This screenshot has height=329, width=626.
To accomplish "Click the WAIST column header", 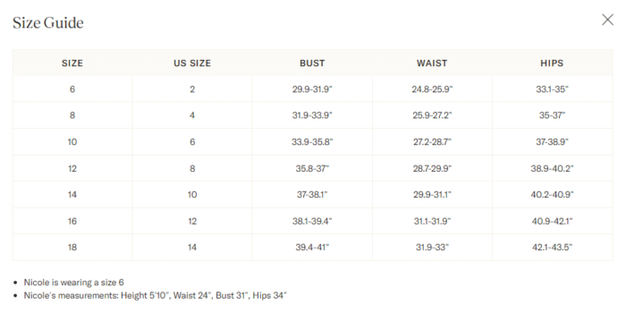I will [432, 63].
